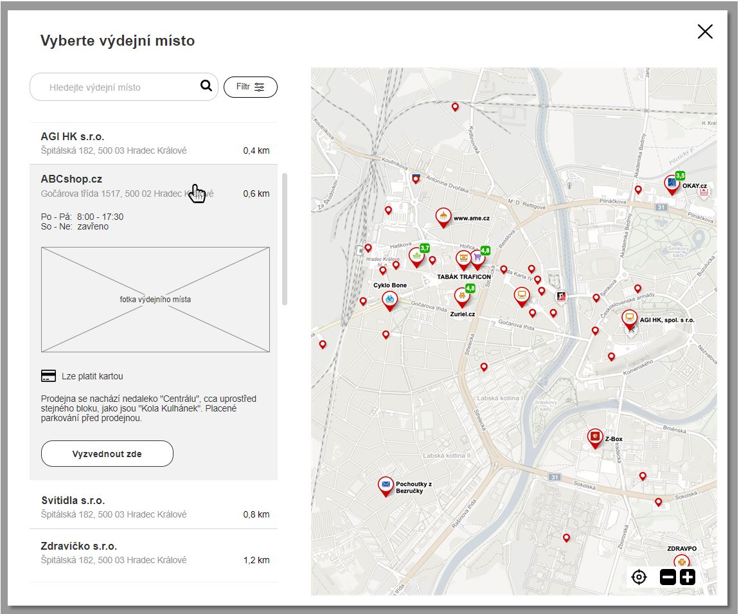Zoom out the map with minus
Viewport: 739px width, 614px height.
[x=668, y=577]
